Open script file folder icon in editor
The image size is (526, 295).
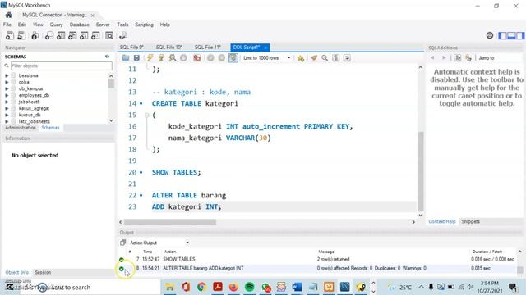click(126, 58)
